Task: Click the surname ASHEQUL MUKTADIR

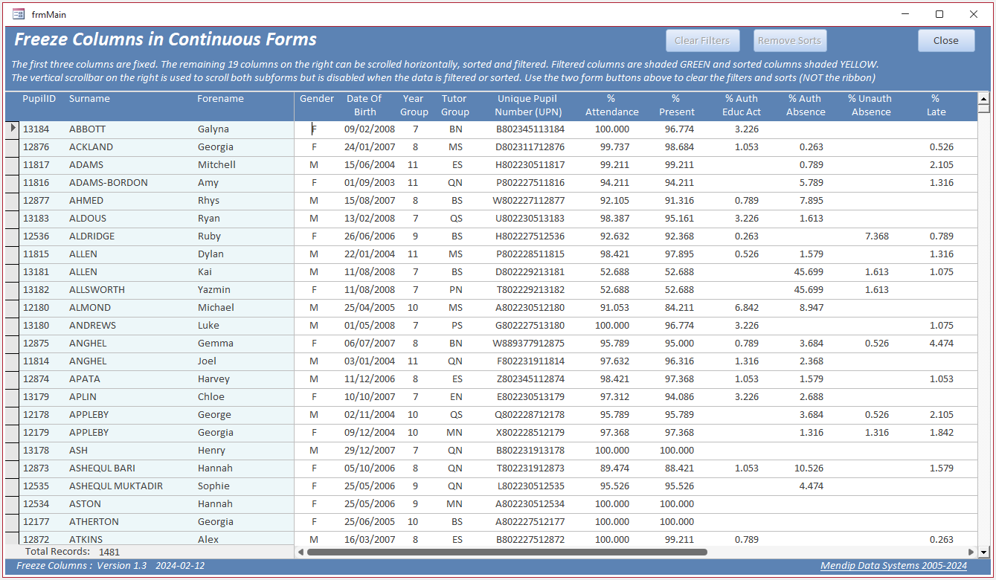Action: [x=116, y=486]
